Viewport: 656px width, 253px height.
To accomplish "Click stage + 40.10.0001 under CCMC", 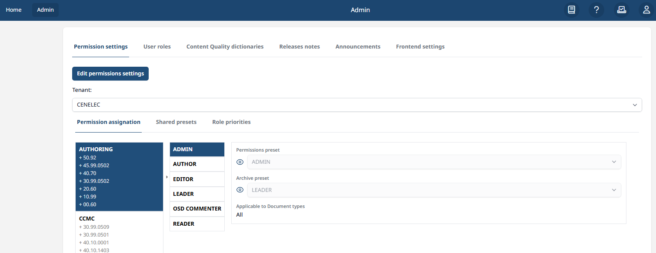I will [x=94, y=243].
